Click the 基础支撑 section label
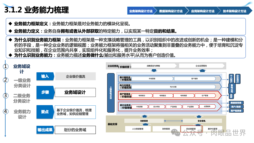The image size is (254, 143). (113, 124)
